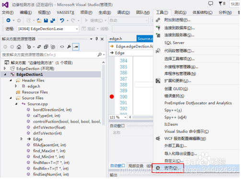The image size is (241, 179).
Task: Open the 调试(D) menu
Action: (x=124, y=12)
